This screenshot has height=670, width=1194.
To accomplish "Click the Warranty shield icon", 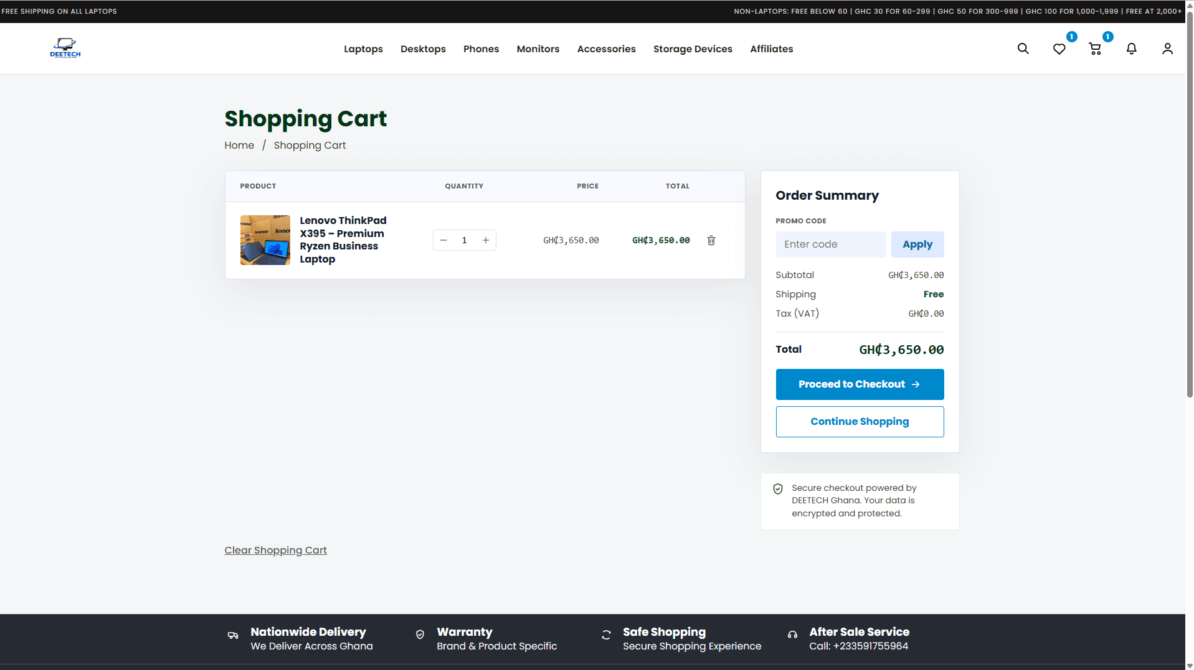I will coord(420,635).
